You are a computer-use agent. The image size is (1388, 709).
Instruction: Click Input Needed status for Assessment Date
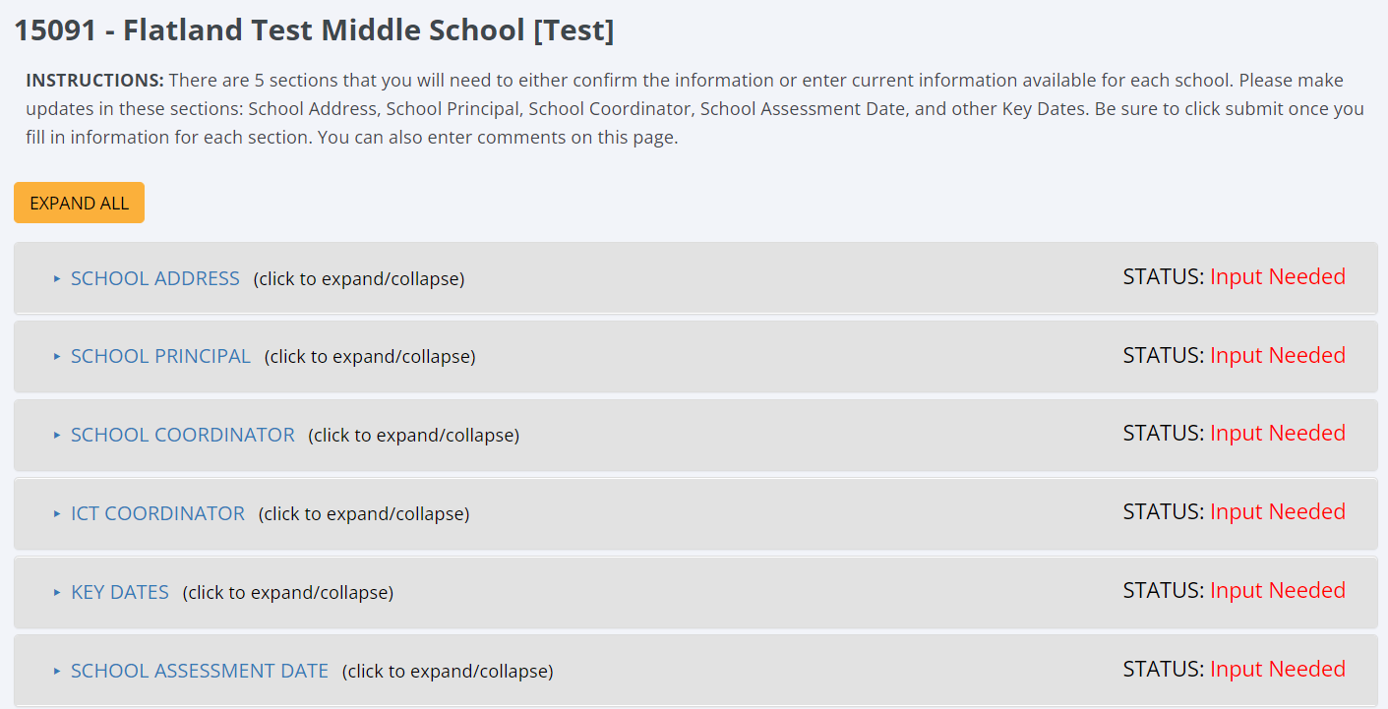tap(1277, 670)
